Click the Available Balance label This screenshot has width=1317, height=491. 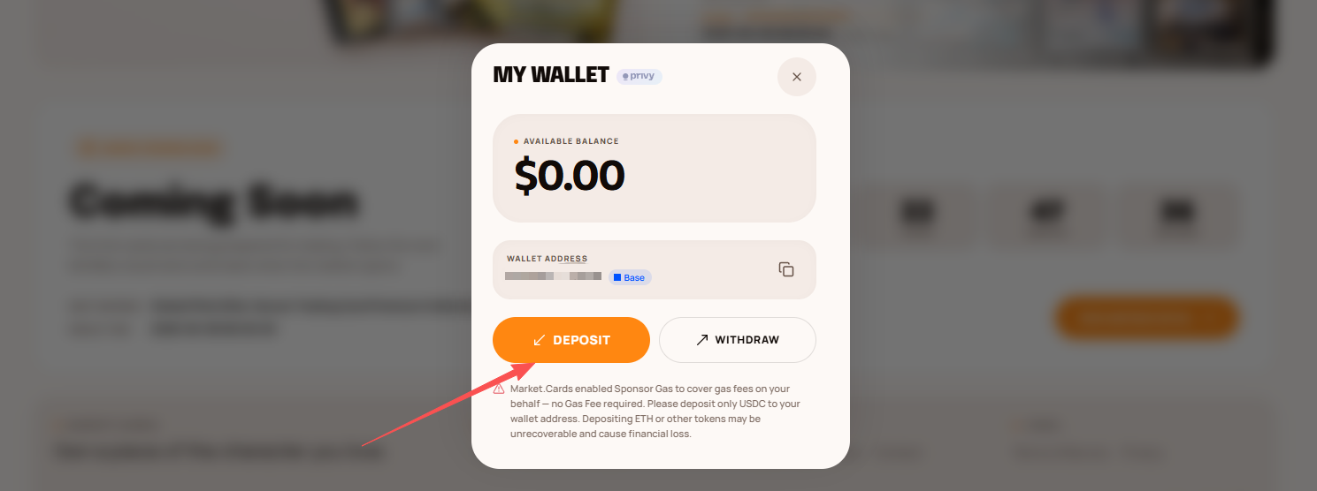coord(571,141)
